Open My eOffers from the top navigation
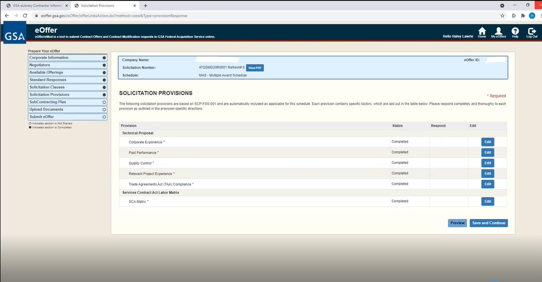 pyautogui.click(x=498, y=32)
